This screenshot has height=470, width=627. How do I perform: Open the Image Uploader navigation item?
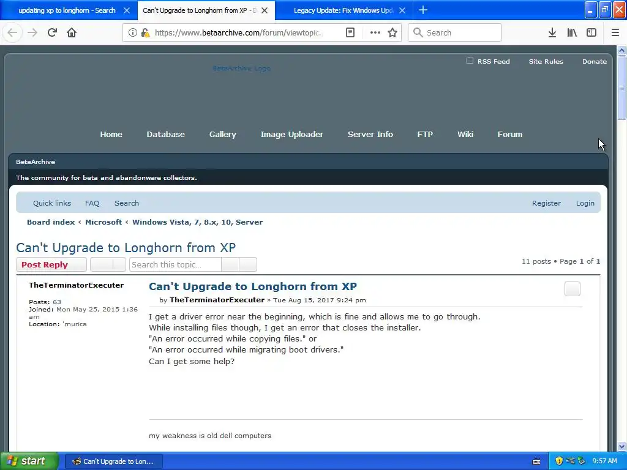pyautogui.click(x=292, y=134)
